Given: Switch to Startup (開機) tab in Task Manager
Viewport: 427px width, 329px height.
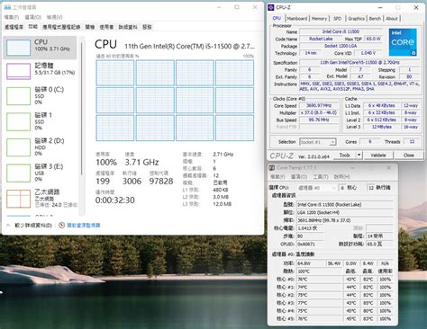Looking at the screenshot, I should 90,27.
